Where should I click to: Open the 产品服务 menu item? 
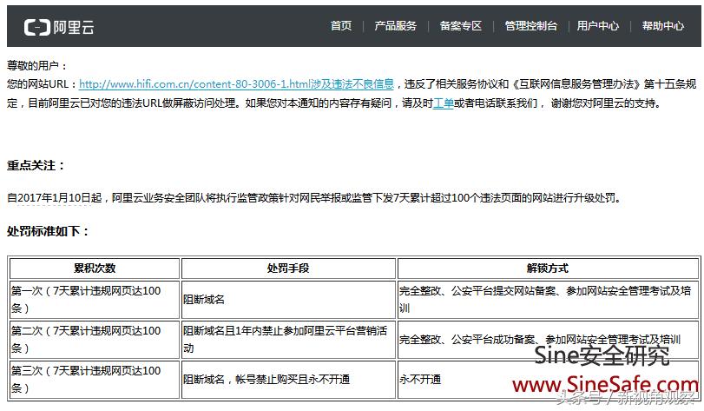pyautogui.click(x=395, y=25)
